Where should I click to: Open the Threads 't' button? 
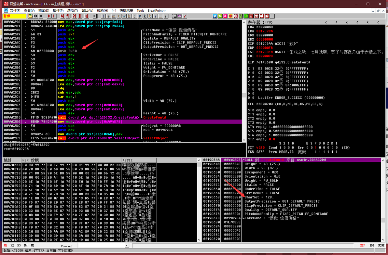coord(119,16)
